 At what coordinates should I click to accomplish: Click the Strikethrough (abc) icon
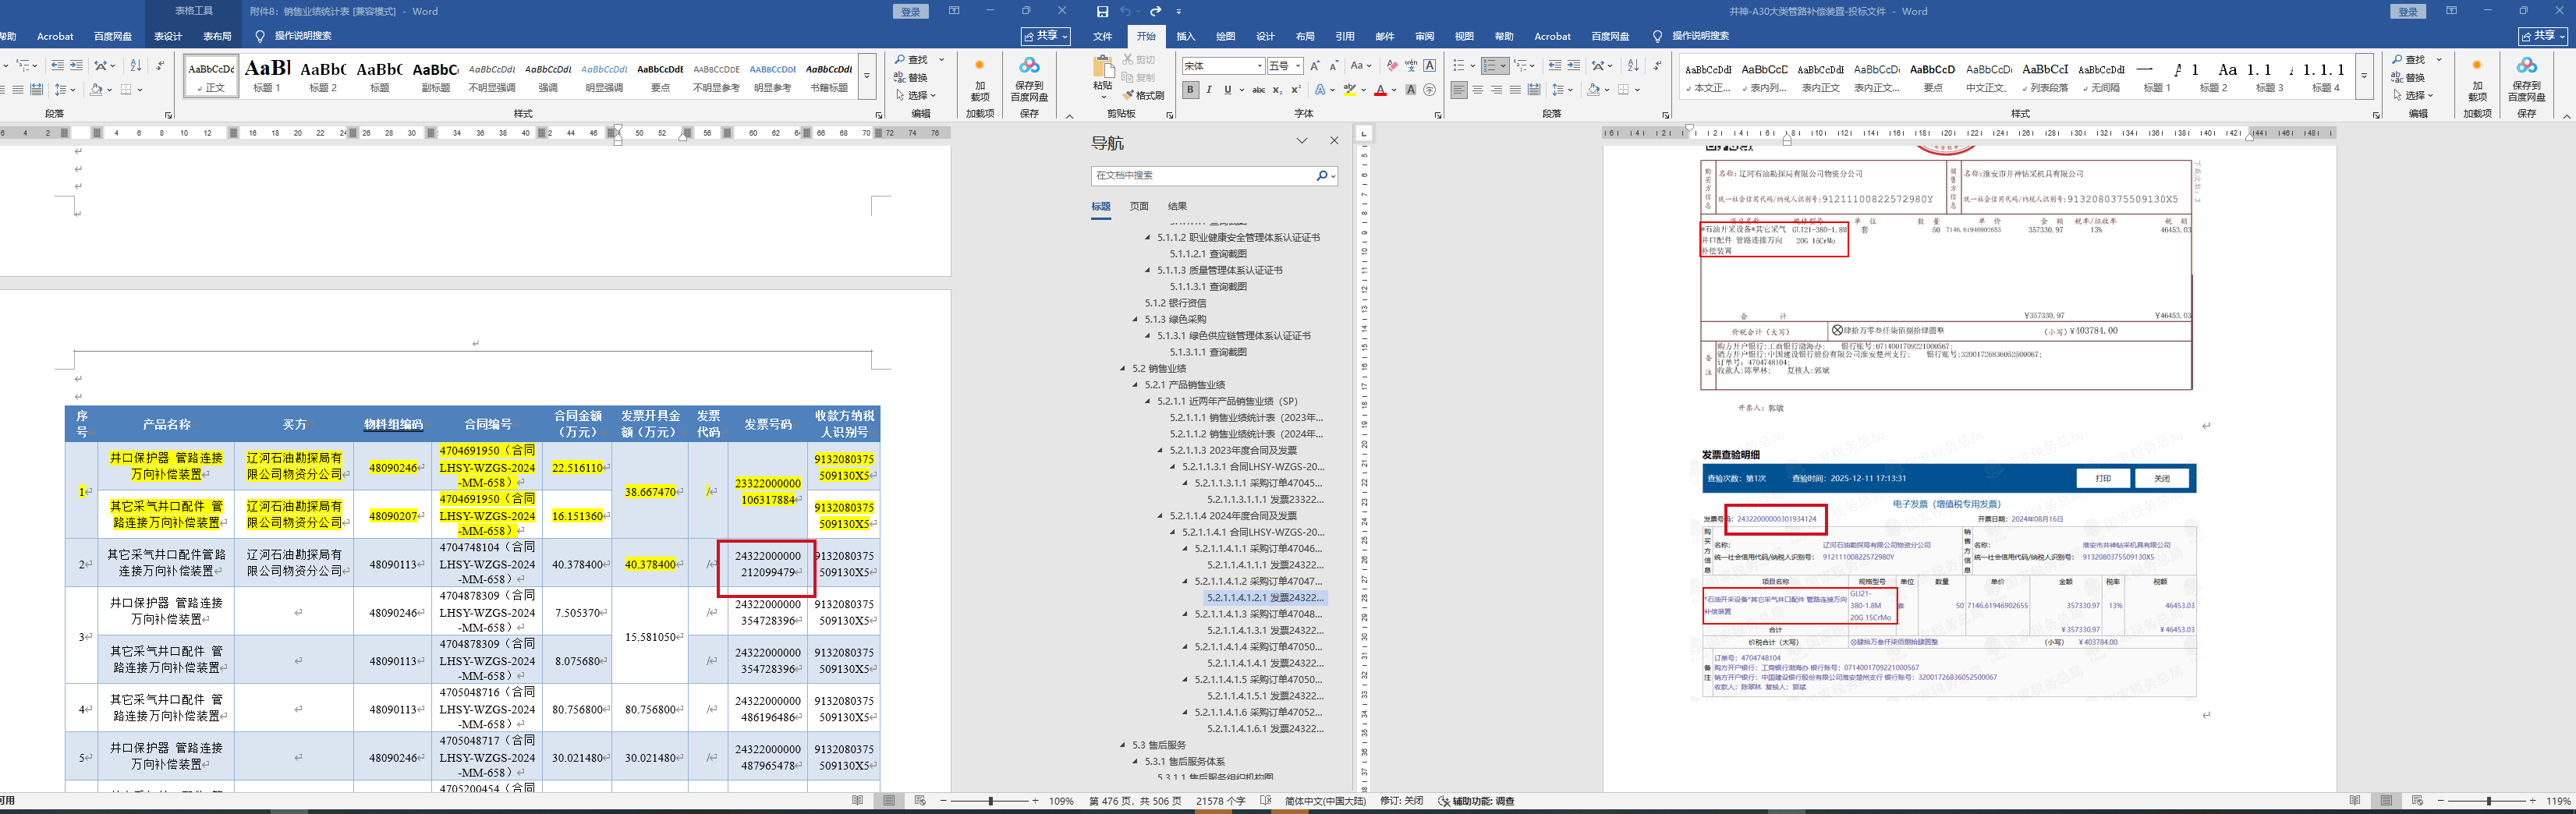point(1258,90)
